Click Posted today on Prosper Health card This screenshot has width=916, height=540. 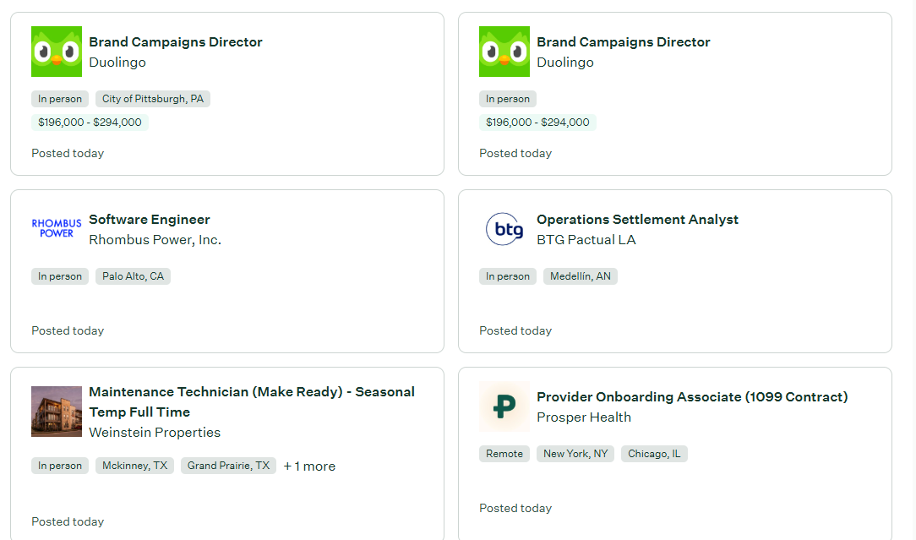point(515,509)
